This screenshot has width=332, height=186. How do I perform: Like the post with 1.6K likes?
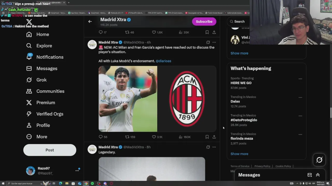157,32
